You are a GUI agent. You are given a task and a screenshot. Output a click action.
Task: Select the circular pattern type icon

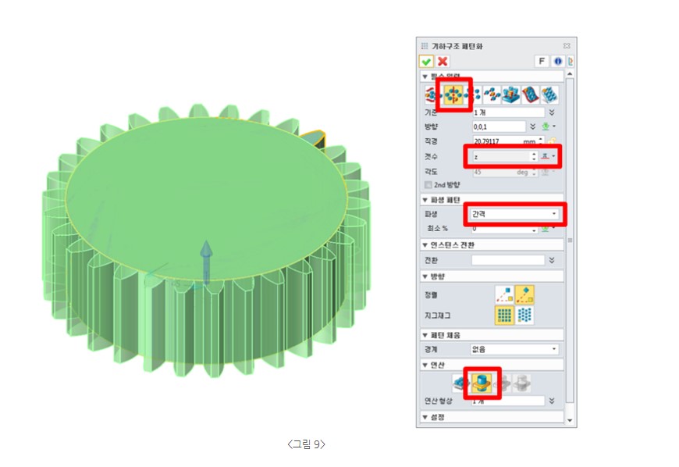click(x=453, y=94)
